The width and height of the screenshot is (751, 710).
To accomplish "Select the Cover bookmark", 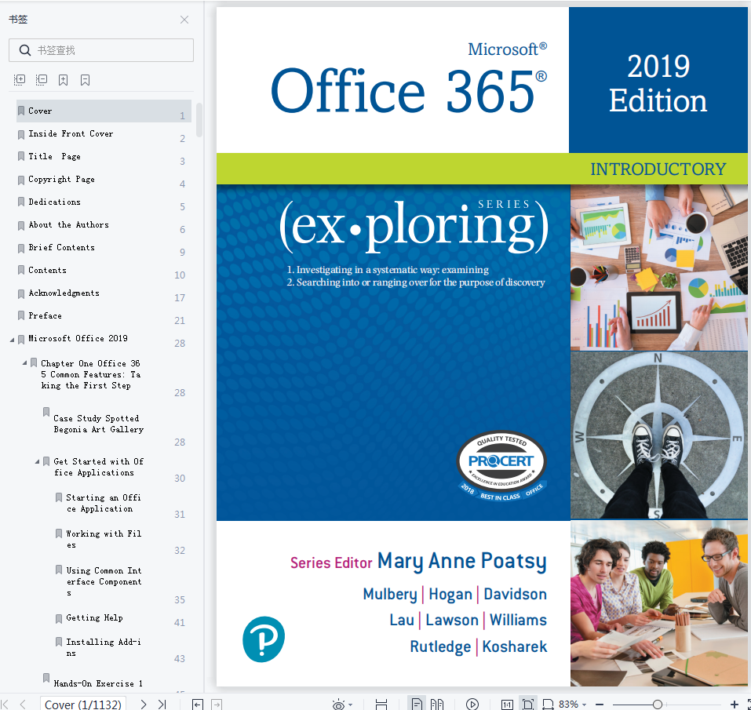I will pos(104,111).
